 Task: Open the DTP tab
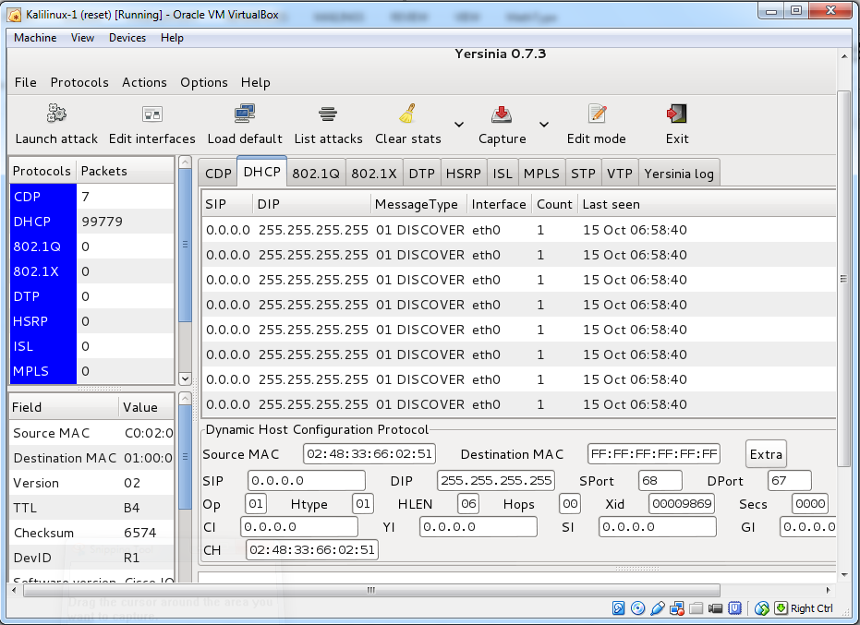tap(422, 174)
